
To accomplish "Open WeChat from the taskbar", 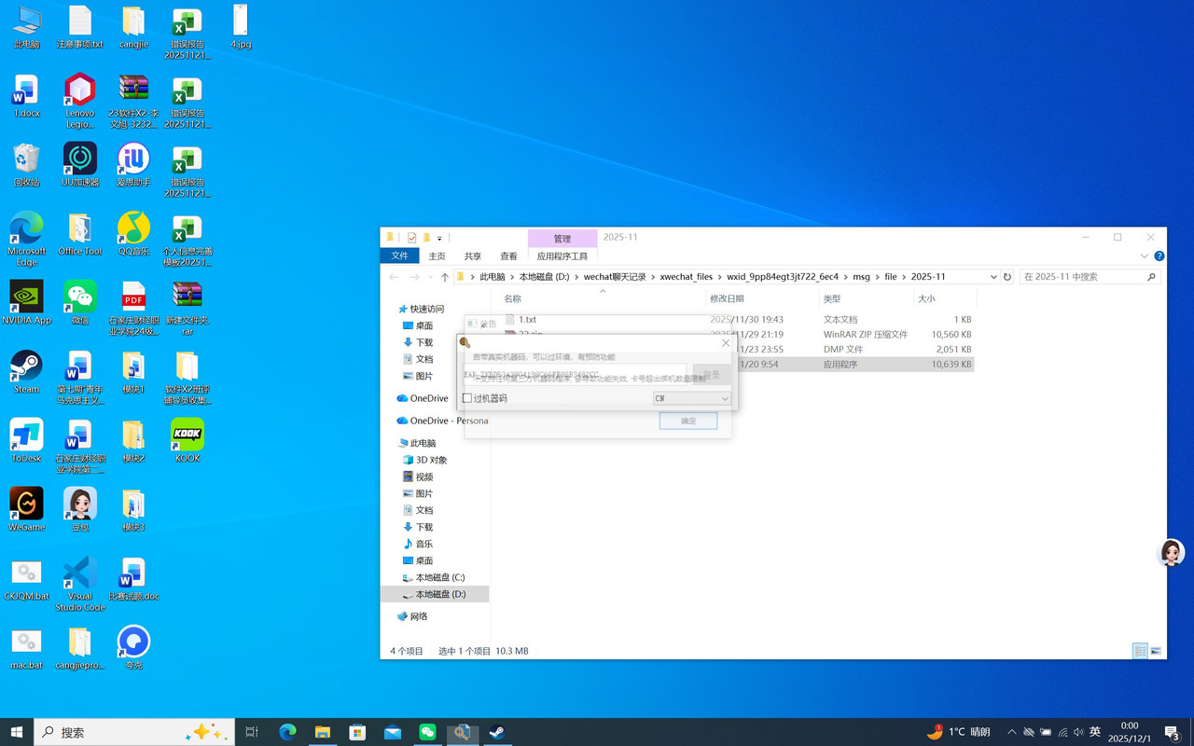I will [427, 732].
